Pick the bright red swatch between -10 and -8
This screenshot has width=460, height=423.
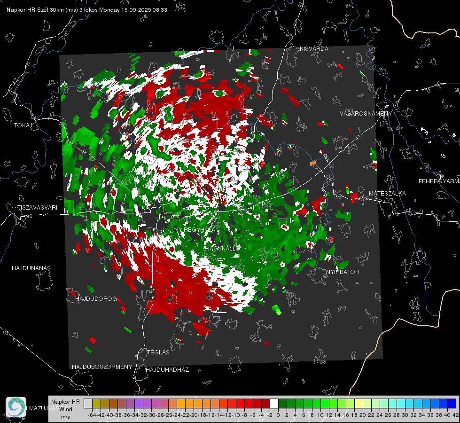point(240,404)
